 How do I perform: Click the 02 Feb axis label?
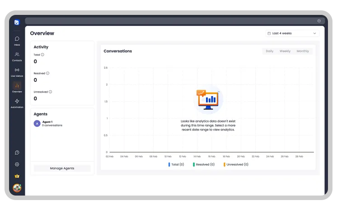coord(109,156)
